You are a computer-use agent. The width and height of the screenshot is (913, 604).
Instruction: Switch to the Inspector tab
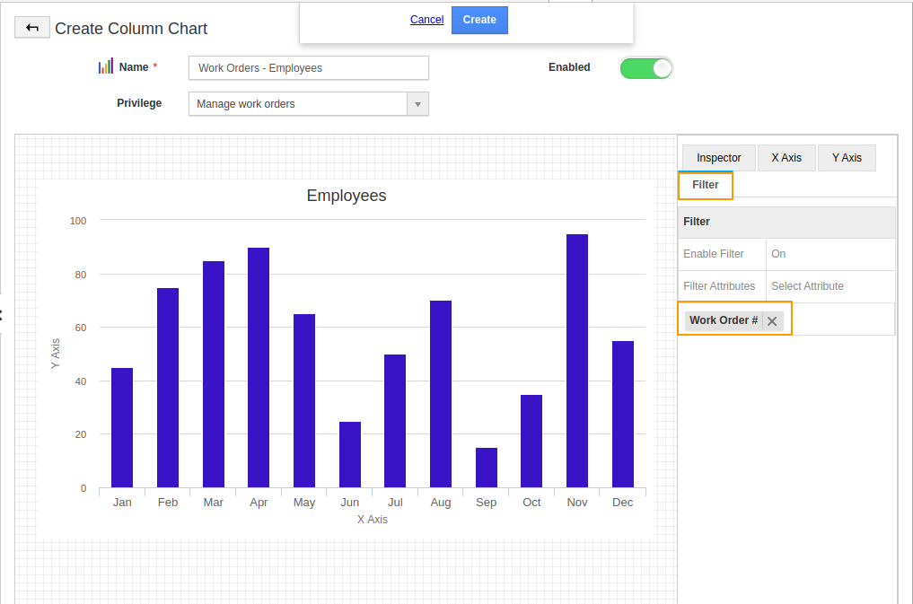tap(718, 158)
